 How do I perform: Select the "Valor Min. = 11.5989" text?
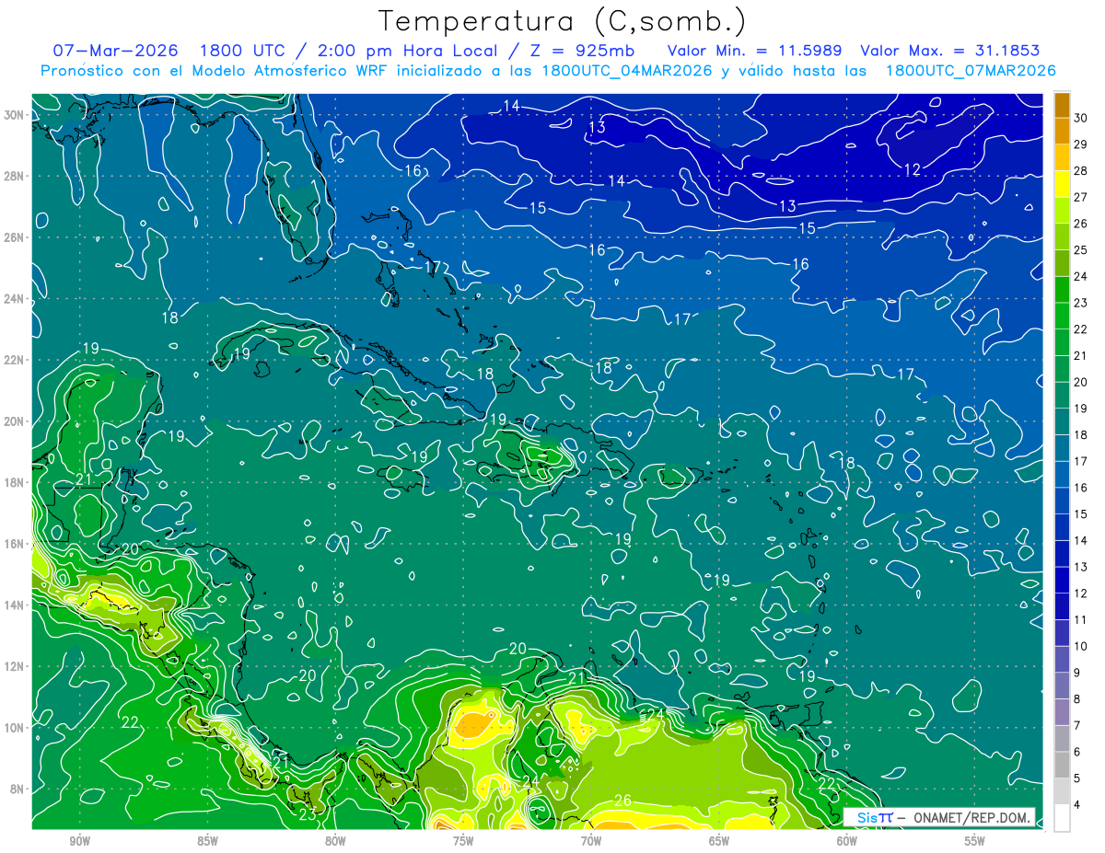(755, 51)
